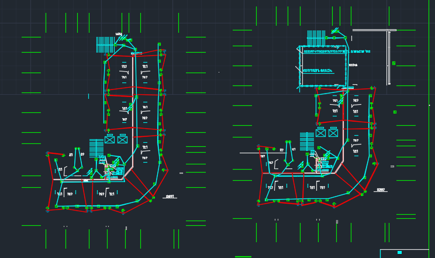435x258 pixels.
Task: Select left crossed box symbol in right plan
Action: point(321,132)
